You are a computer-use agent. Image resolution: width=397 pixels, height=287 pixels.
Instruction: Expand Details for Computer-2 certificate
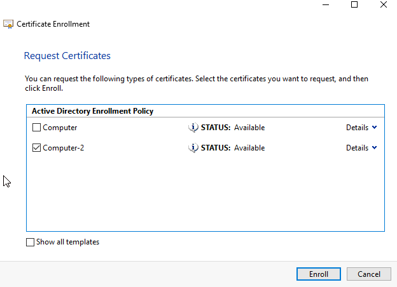pyautogui.click(x=361, y=148)
